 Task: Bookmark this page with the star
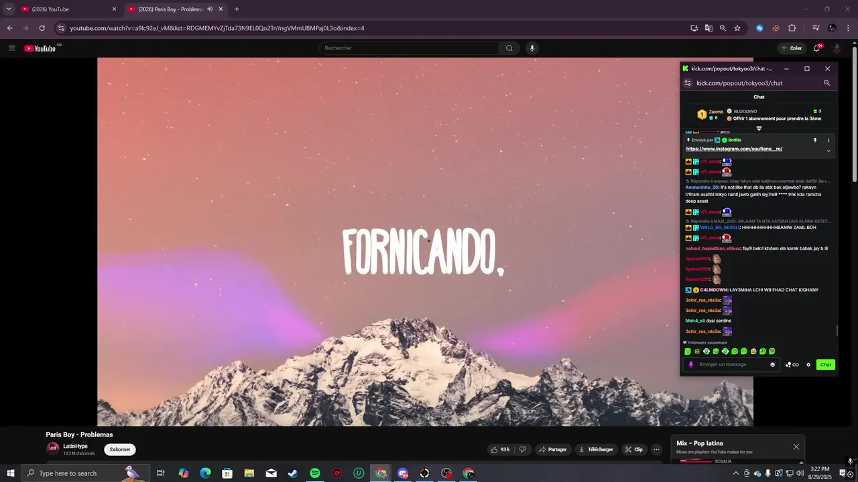click(737, 28)
